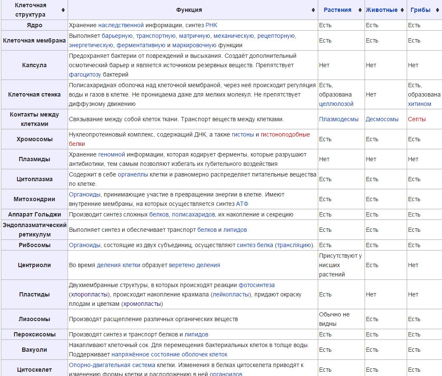Click the Хромосомы row header
Image resolution: width=442 pixels, height=376 pixels.
[x=34, y=139]
